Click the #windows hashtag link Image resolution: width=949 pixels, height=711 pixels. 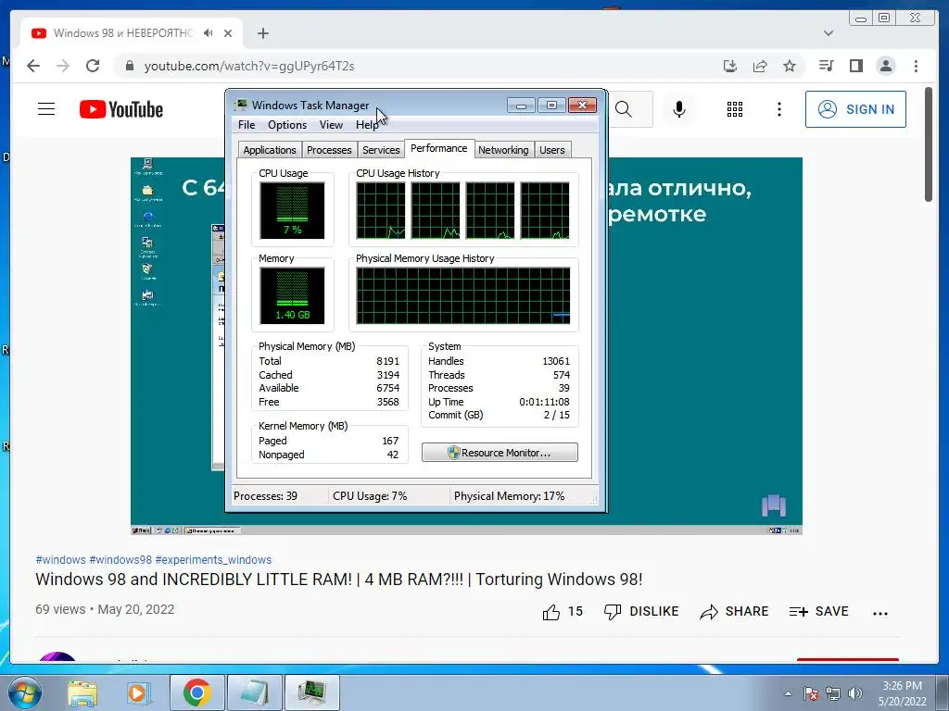tap(60, 560)
